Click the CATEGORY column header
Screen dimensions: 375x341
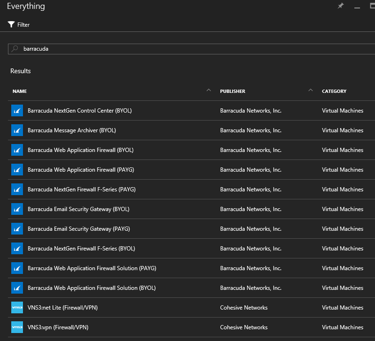[x=334, y=91]
